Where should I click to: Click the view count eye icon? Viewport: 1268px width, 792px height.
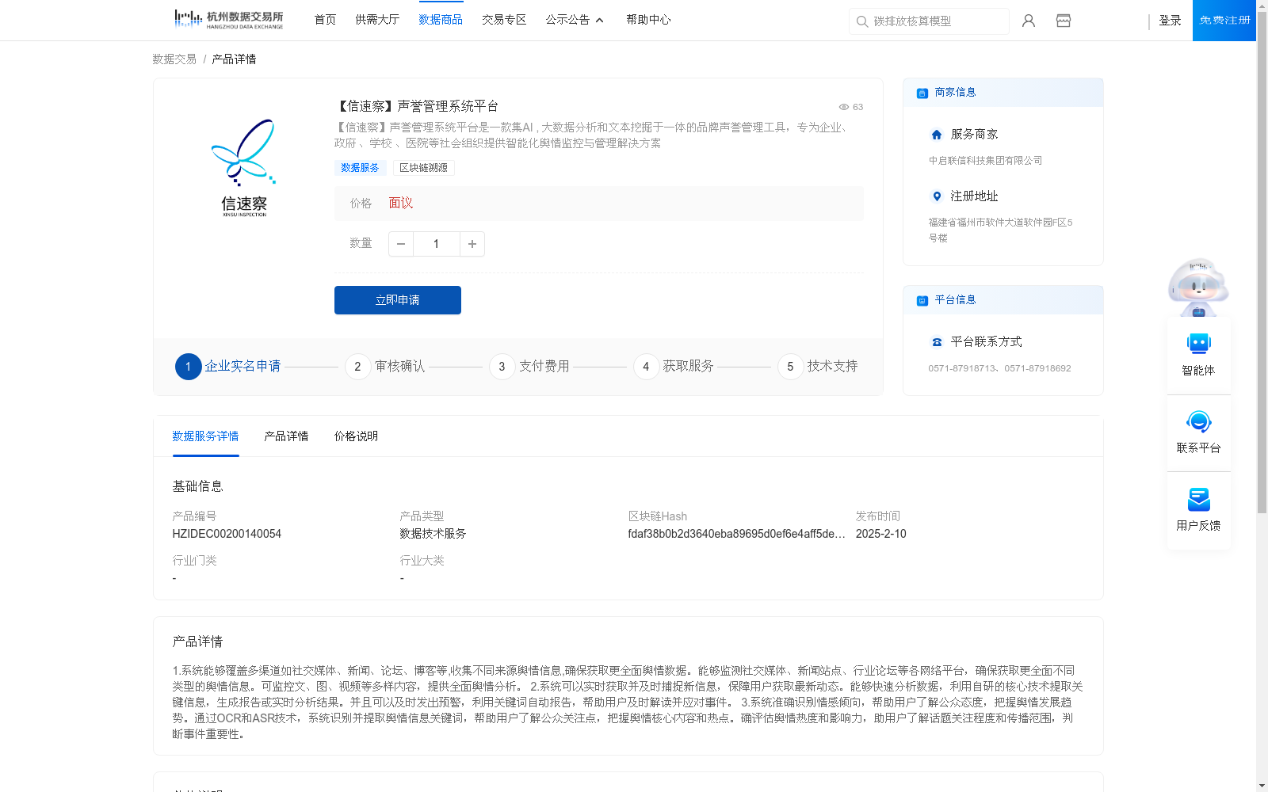(844, 107)
